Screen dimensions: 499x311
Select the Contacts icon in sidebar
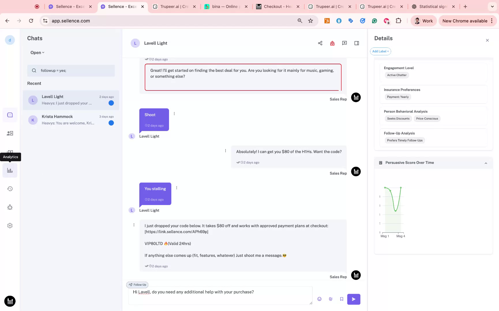coord(10,133)
